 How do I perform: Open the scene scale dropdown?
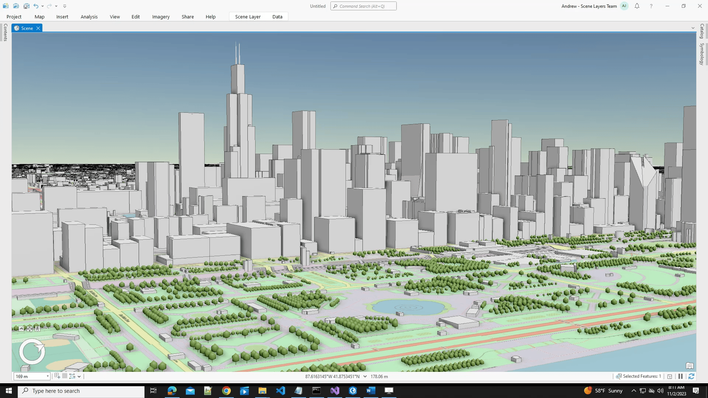pyautogui.click(x=48, y=376)
